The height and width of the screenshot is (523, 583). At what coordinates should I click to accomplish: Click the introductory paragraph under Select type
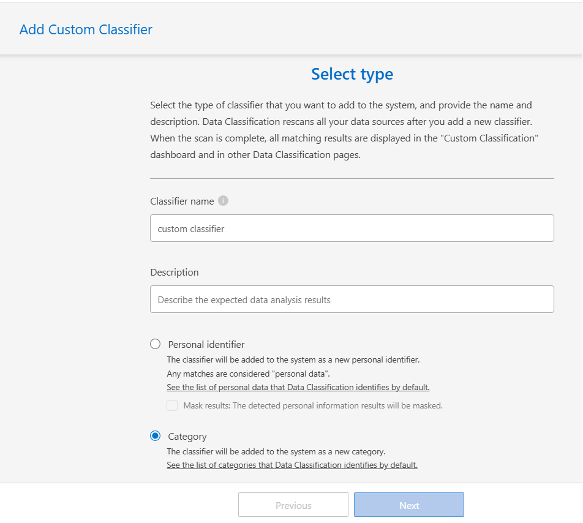[343, 130]
